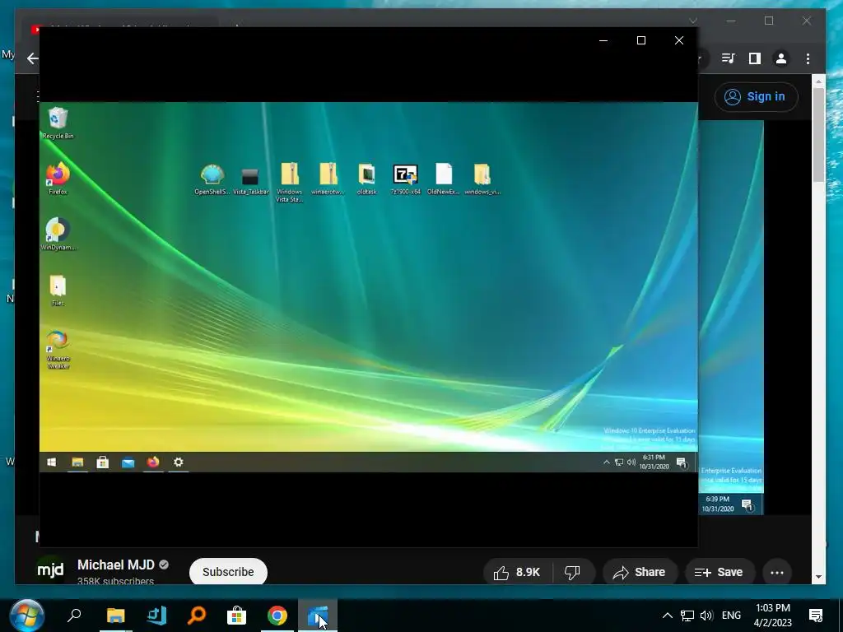Select the winaerotw... zip folder in the video
The height and width of the screenshot is (632, 843).
pyautogui.click(x=328, y=179)
